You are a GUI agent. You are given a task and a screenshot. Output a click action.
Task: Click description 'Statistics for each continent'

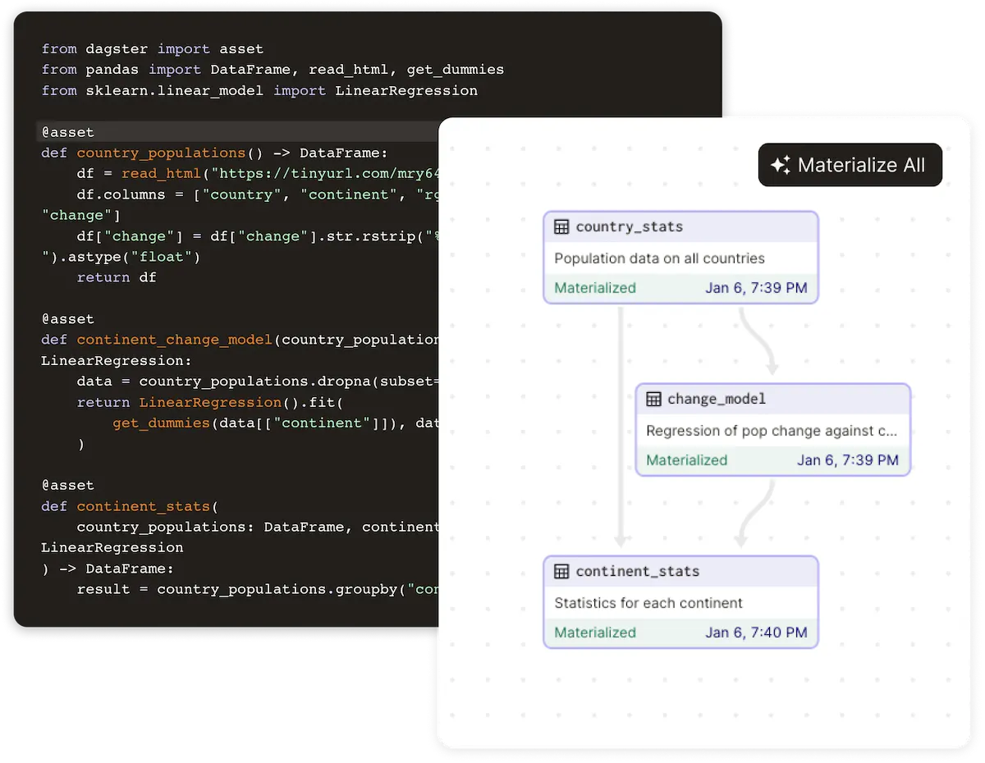(648, 603)
